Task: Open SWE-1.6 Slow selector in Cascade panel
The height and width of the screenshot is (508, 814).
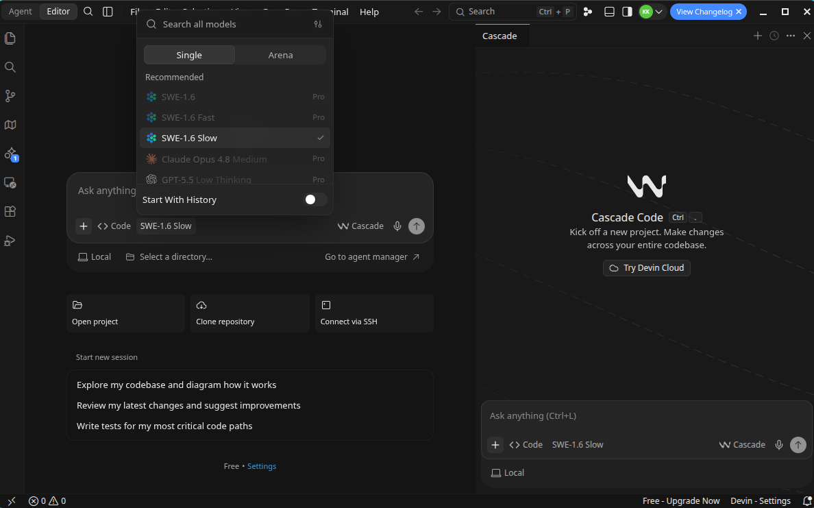Action: (578, 445)
